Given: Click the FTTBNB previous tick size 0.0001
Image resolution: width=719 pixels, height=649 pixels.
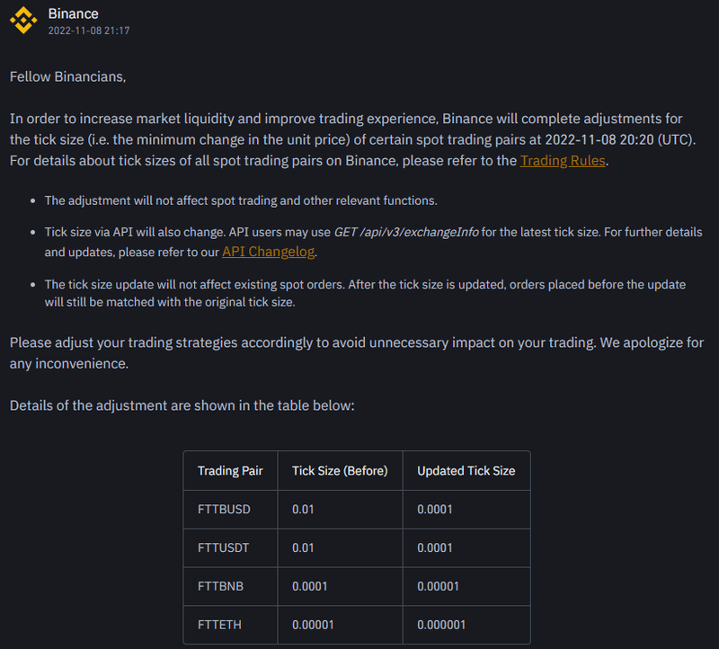Looking at the screenshot, I should (310, 586).
